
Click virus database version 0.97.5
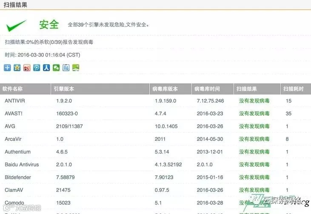tap(162, 190)
